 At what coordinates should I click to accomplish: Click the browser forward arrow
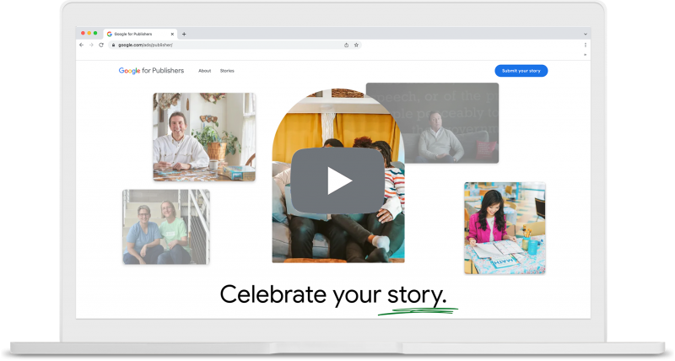click(91, 45)
